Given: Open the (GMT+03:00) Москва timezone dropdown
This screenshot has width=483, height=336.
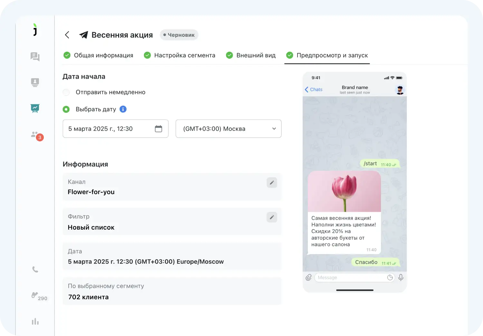Looking at the screenshot, I should pos(228,129).
